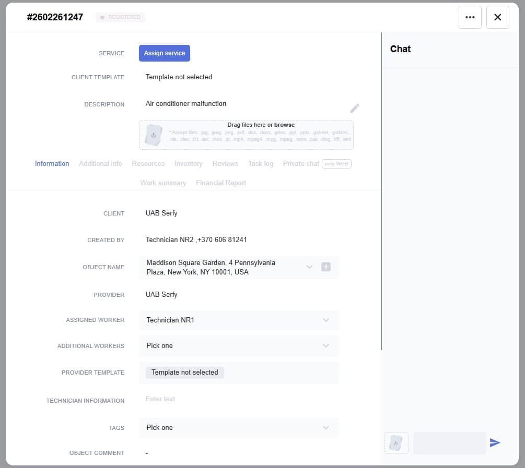525x468 pixels.
Task: Open the Resources tab
Action: (148, 164)
